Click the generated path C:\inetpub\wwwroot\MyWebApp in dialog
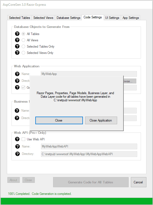The width and height of the screenshot is (153, 205). [75, 100]
